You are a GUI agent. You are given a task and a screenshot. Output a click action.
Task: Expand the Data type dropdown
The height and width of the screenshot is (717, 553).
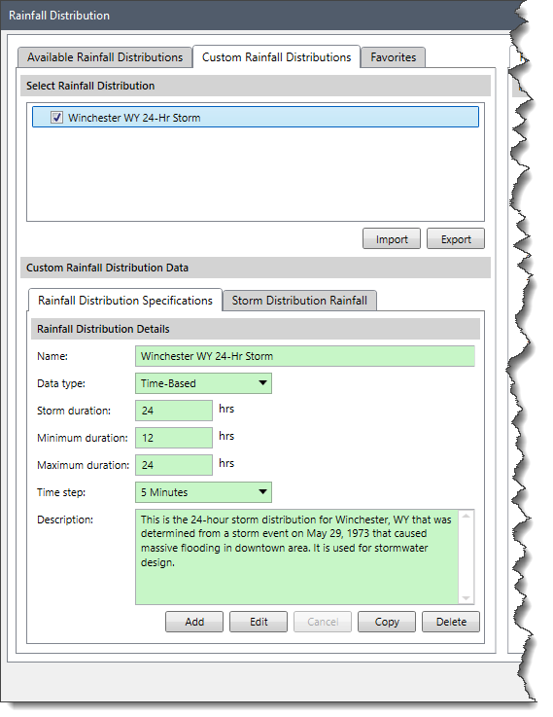pos(203,383)
